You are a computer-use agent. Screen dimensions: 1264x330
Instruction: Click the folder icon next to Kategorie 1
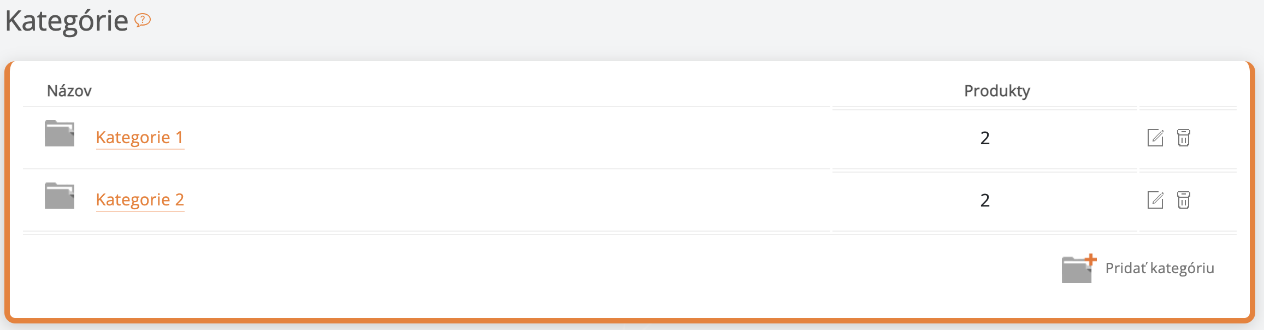[60, 134]
